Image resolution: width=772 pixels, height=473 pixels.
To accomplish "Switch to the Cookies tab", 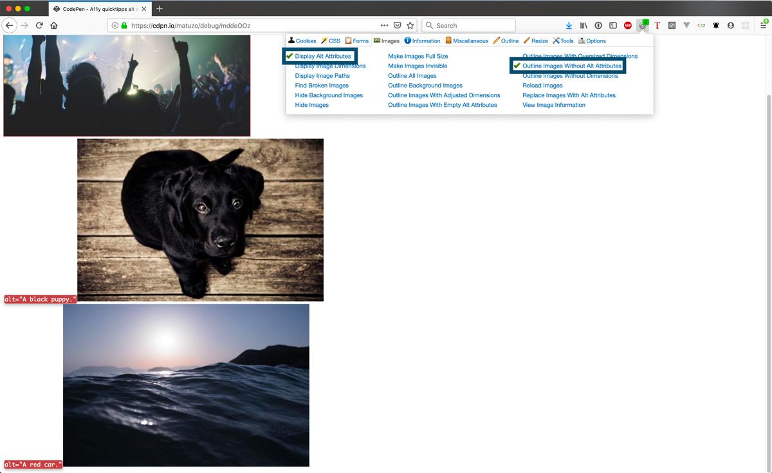I will point(302,41).
